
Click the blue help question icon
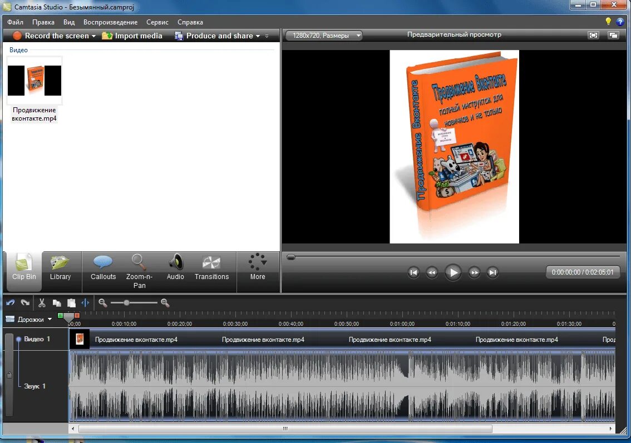point(620,22)
